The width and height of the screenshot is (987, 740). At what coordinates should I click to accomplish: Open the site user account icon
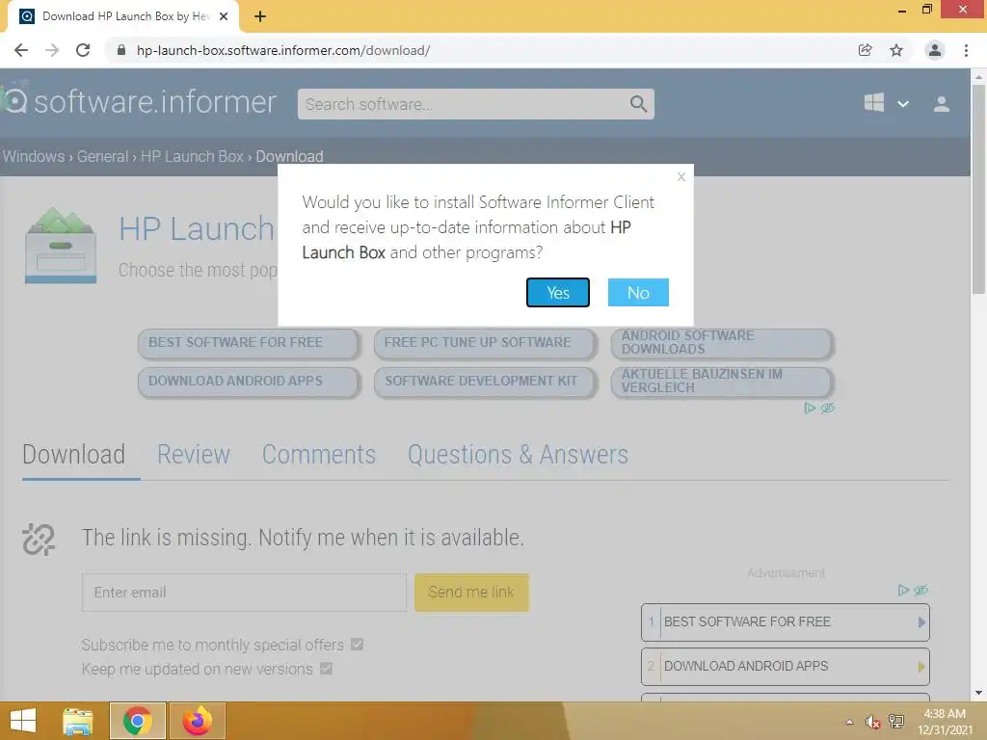point(941,104)
